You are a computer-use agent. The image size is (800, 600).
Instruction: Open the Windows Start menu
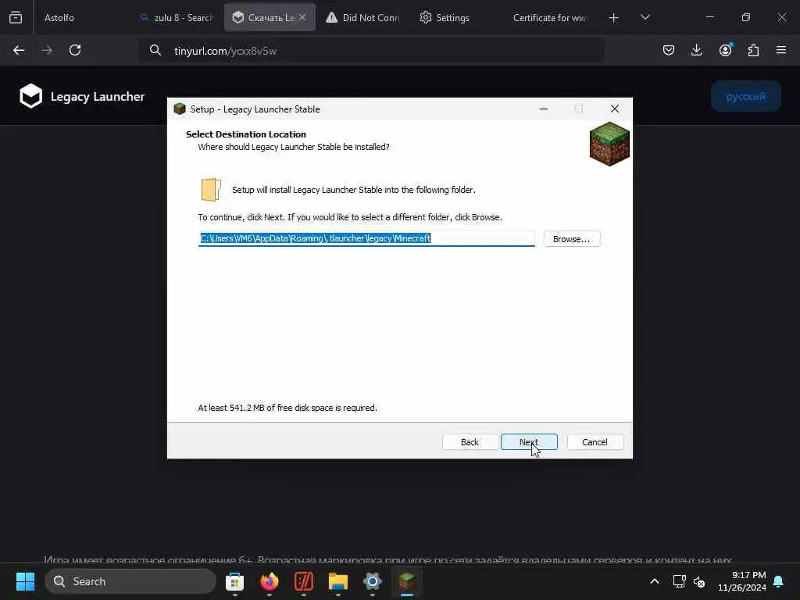tap(26, 581)
